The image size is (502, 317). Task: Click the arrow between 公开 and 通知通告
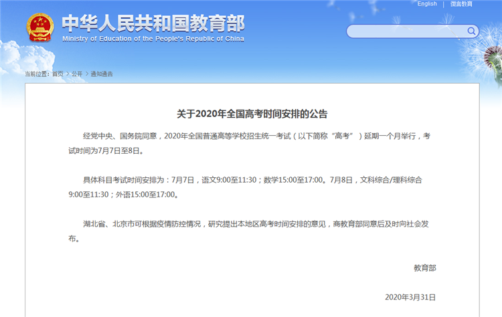pyautogui.click(x=87, y=74)
